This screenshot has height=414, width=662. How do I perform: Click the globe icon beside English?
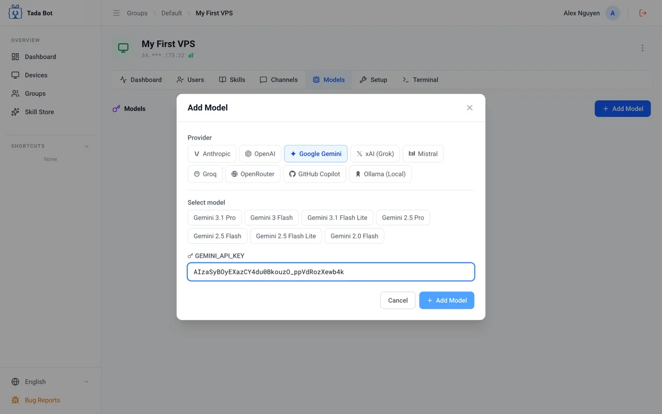coord(16,382)
